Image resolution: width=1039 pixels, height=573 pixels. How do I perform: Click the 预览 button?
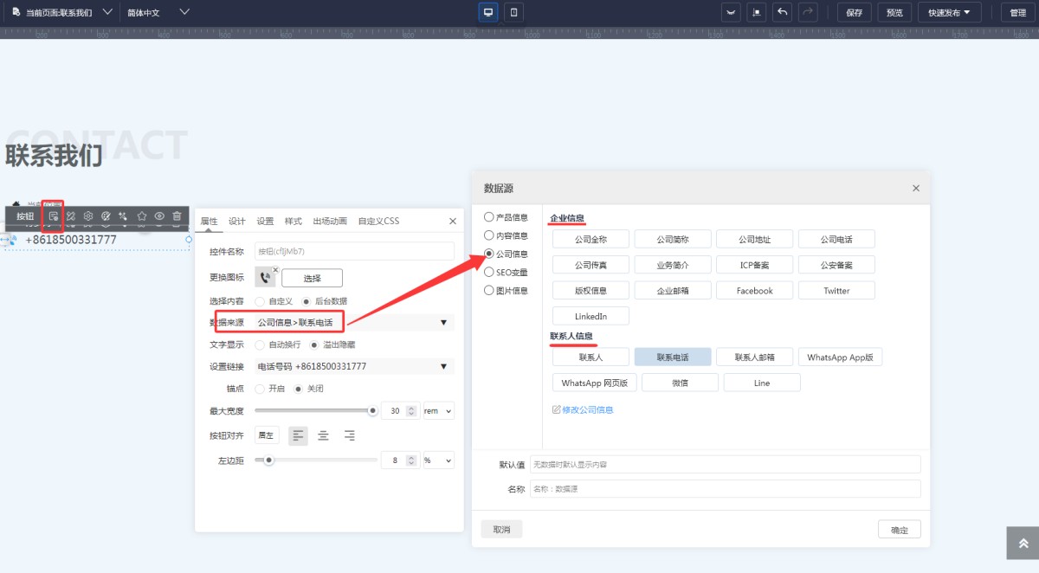(894, 12)
